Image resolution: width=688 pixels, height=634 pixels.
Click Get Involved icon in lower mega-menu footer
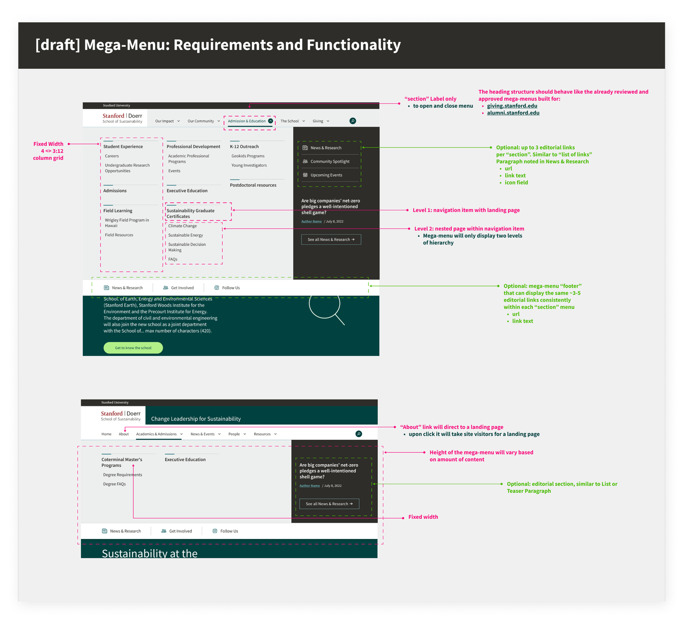(164, 531)
